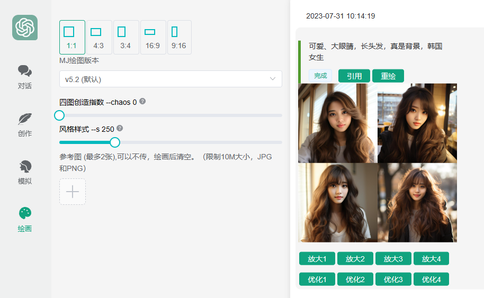This screenshot has width=484, height=298.
Task: Click the stylize --s 250 slider handle
Action: pos(115,142)
